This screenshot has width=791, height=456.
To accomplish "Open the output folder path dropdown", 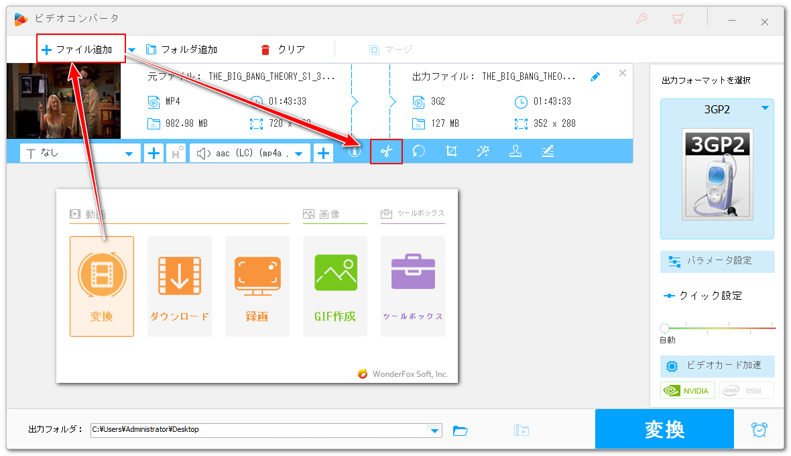I will pos(435,431).
